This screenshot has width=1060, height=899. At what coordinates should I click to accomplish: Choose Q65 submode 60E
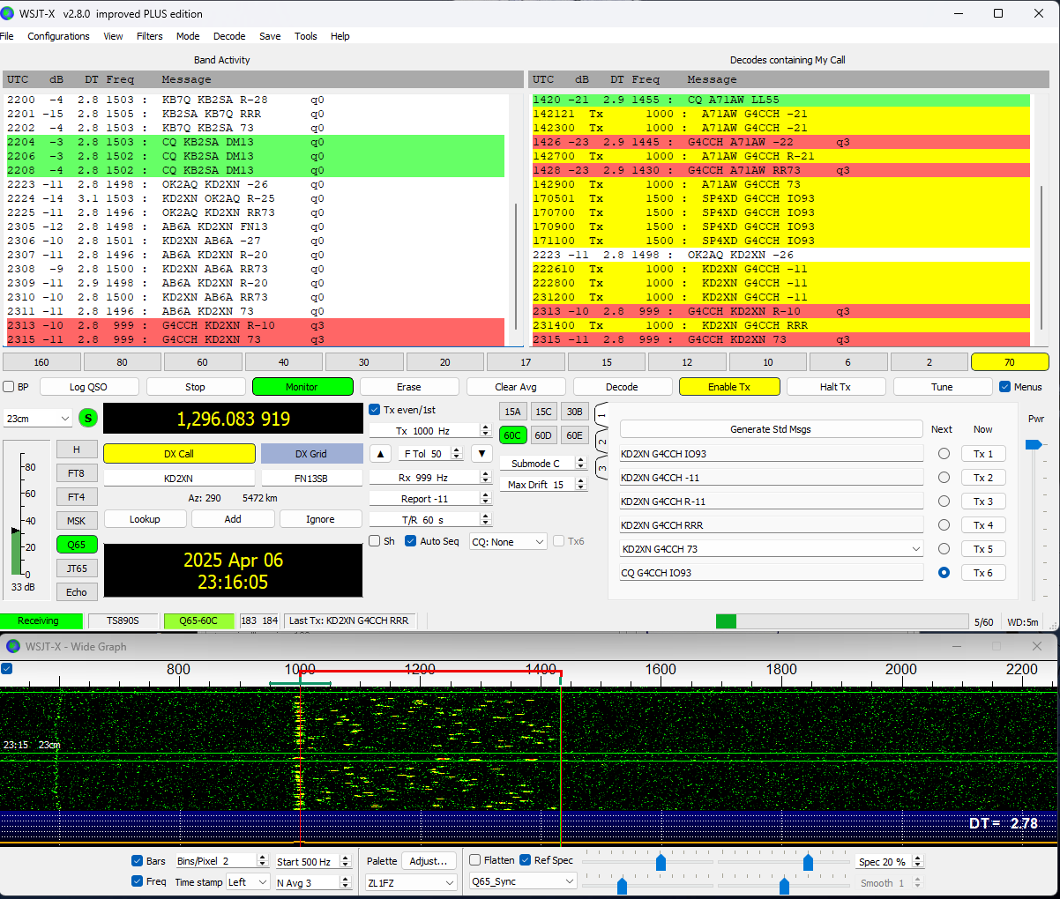(x=574, y=435)
